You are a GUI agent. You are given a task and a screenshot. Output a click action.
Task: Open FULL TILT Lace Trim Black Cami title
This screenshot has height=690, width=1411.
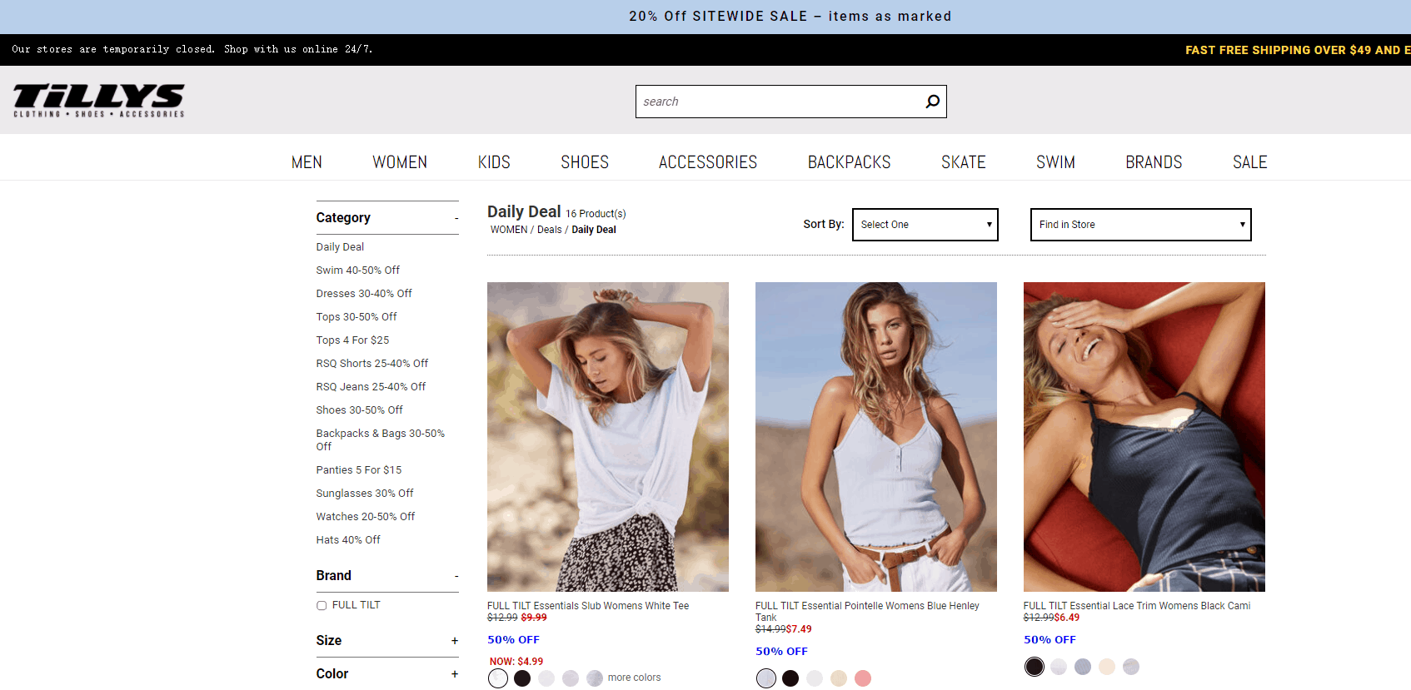pos(1137,606)
